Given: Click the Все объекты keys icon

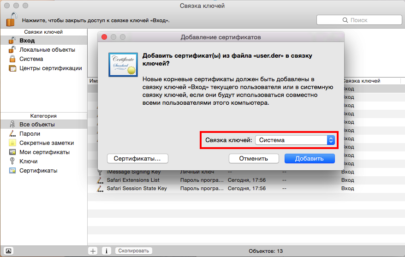Looking at the screenshot, I should 12,124.
